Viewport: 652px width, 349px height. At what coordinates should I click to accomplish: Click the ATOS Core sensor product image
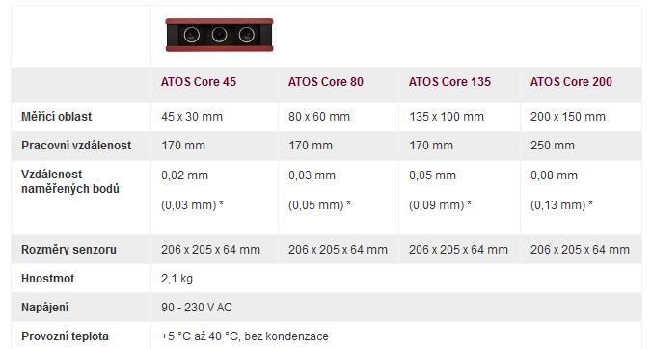coord(219,35)
